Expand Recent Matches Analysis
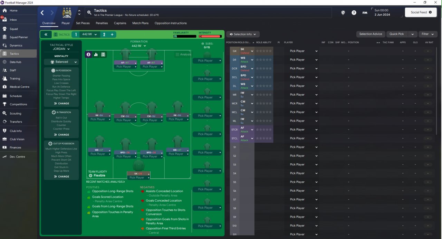 (x=105, y=182)
